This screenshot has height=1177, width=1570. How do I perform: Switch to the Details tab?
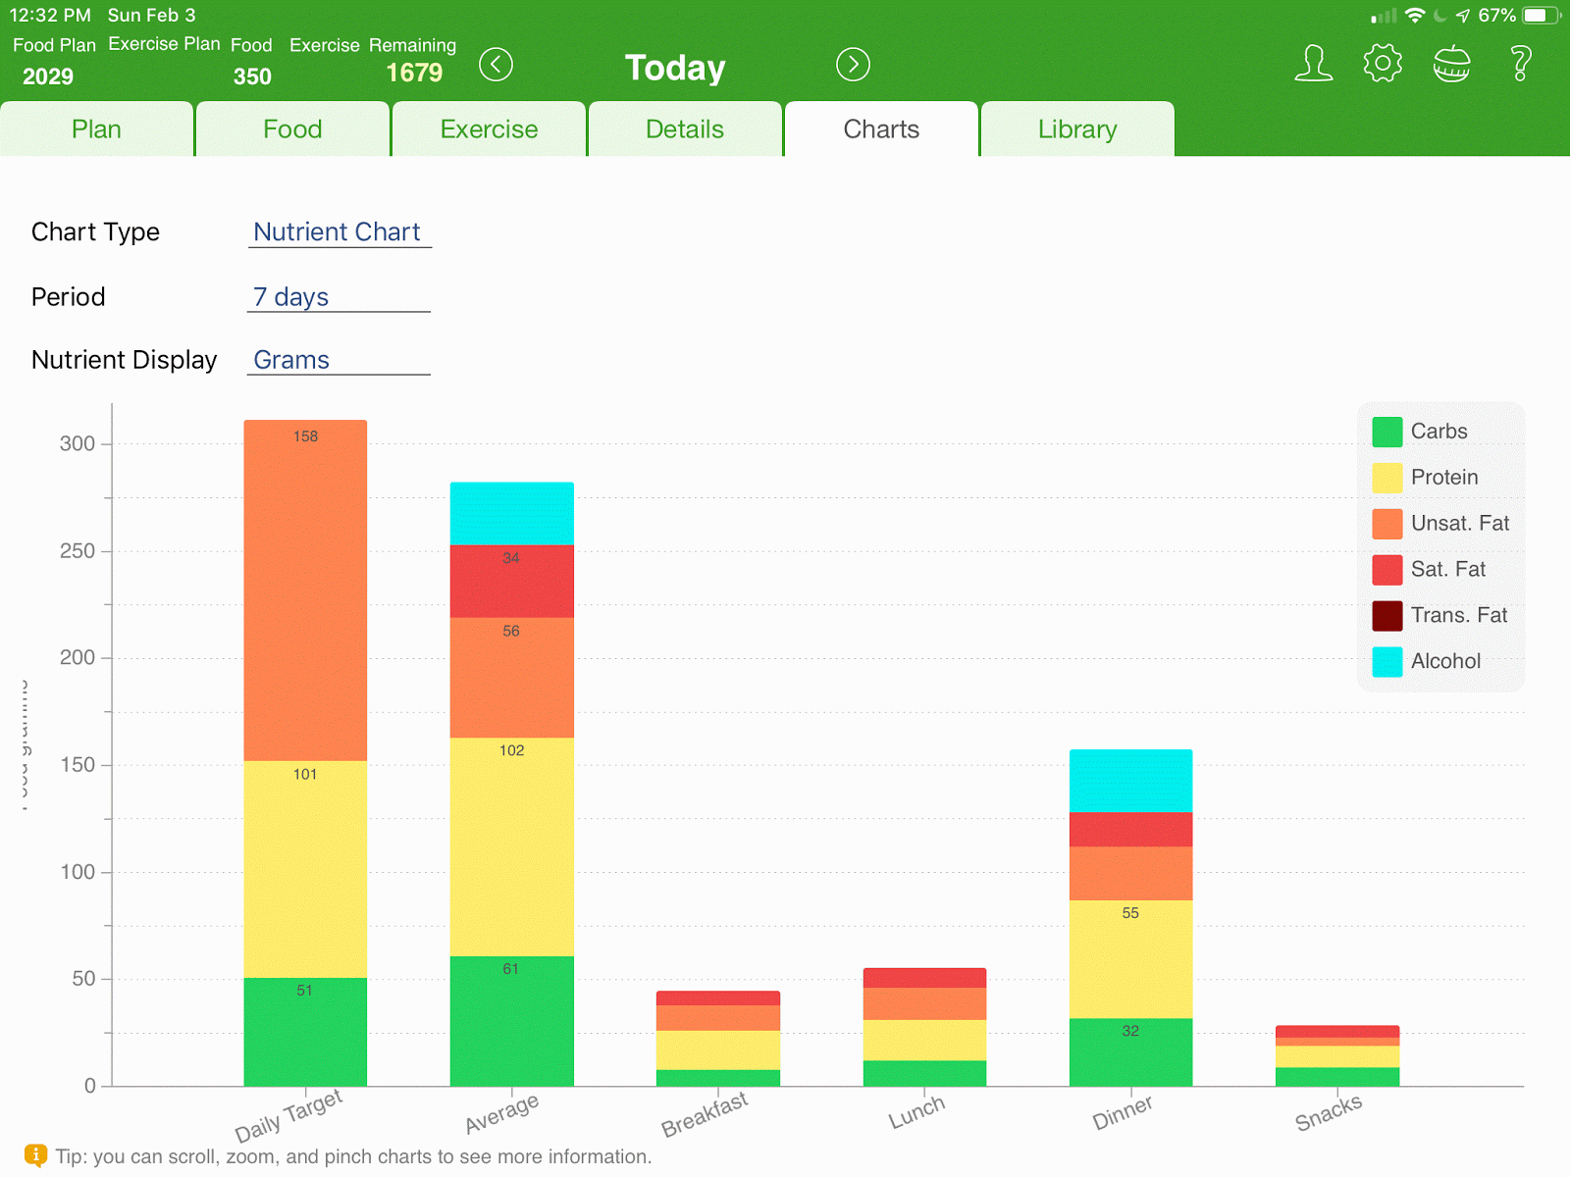pos(685,128)
